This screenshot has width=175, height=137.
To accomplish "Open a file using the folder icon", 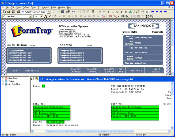I will pyautogui.click(x=9, y=12).
